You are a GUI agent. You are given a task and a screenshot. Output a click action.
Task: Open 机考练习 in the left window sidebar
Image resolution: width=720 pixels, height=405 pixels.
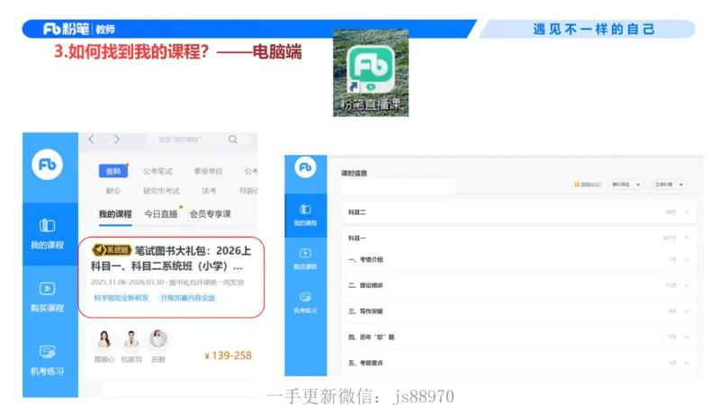point(48,361)
